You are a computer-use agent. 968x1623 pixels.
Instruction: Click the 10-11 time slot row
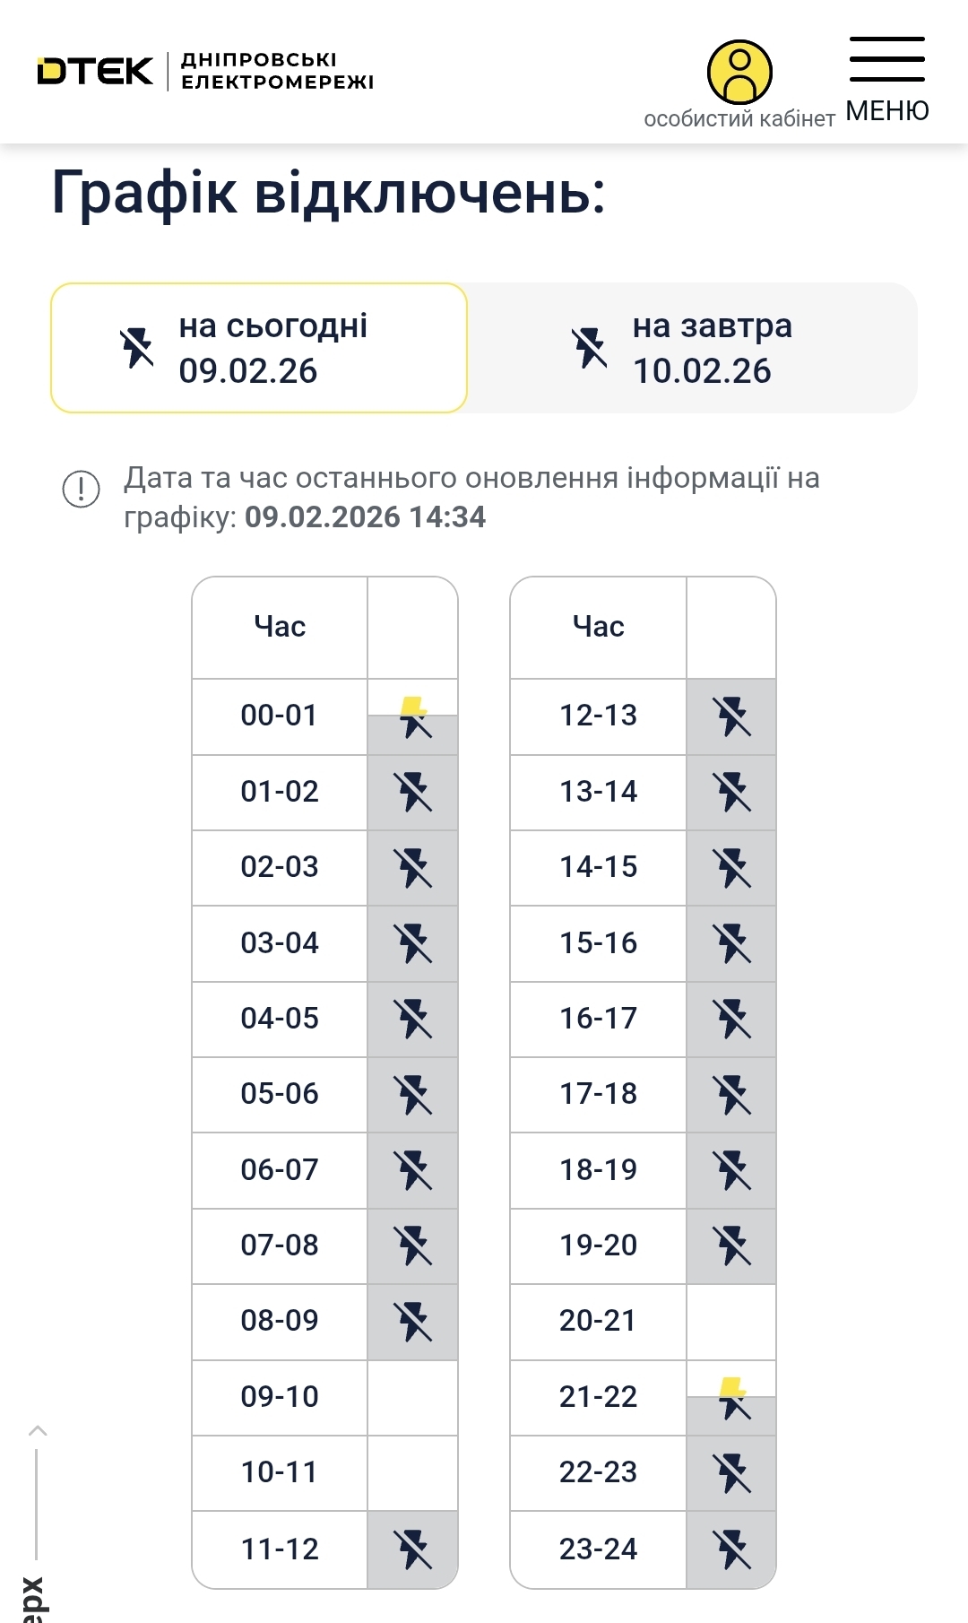280,1472
